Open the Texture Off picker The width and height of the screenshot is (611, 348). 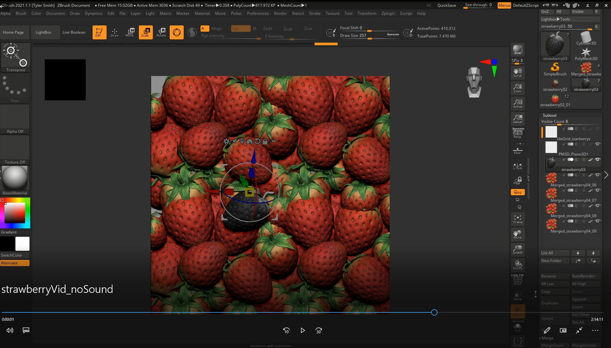(x=15, y=149)
